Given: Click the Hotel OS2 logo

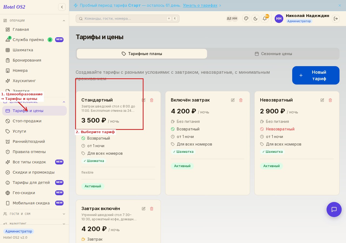Looking at the screenshot, I should pos(14,7).
